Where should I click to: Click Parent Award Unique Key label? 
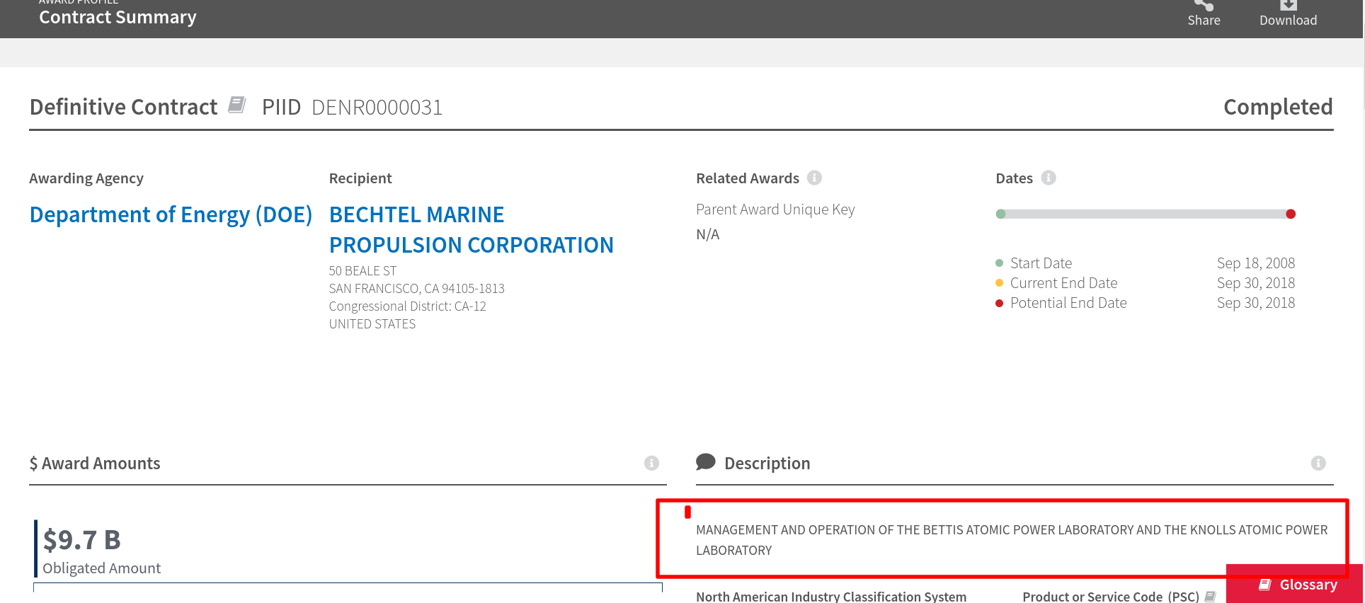[775, 209]
